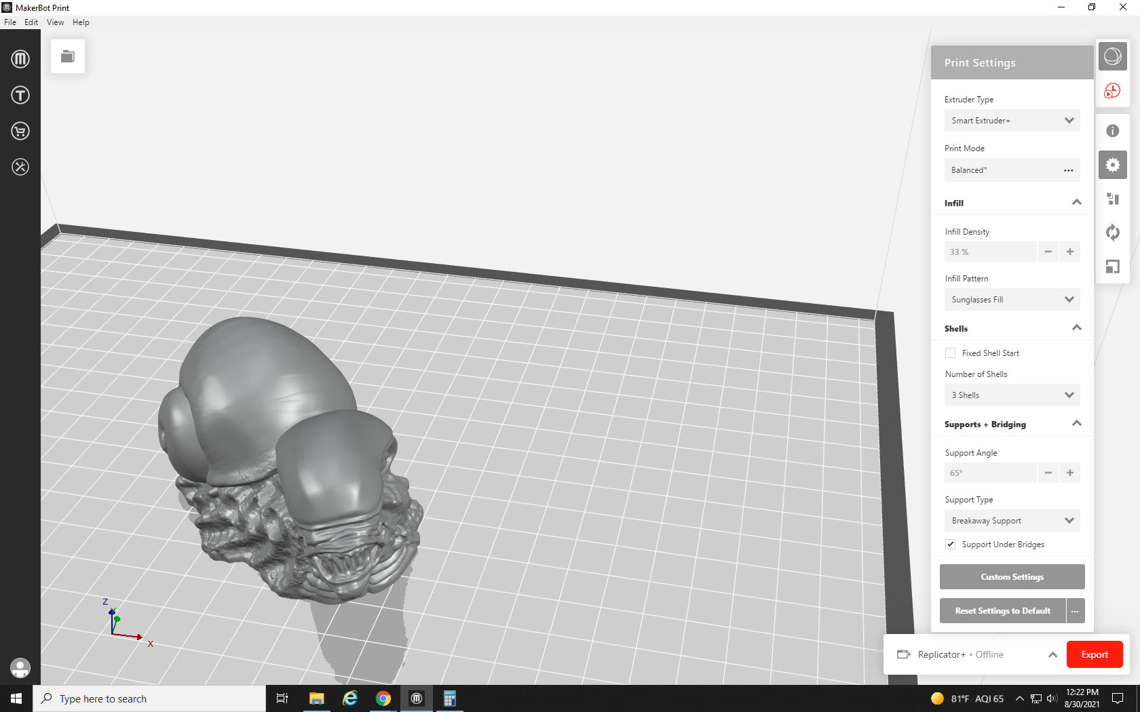Open the store cart icon in the sidebar
Viewport: 1140px width, 712px height.
(x=20, y=131)
